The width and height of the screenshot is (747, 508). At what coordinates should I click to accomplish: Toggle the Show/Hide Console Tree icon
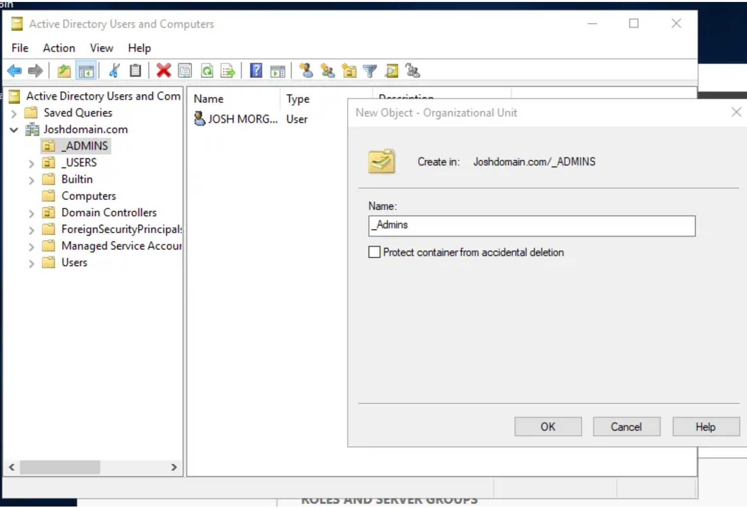tap(86, 71)
